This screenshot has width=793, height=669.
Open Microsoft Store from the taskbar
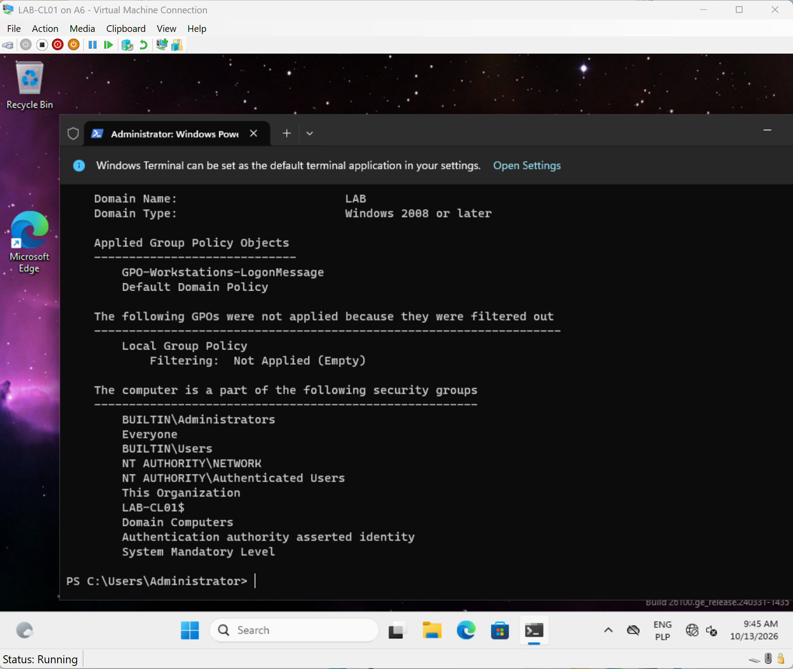[500, 630]
